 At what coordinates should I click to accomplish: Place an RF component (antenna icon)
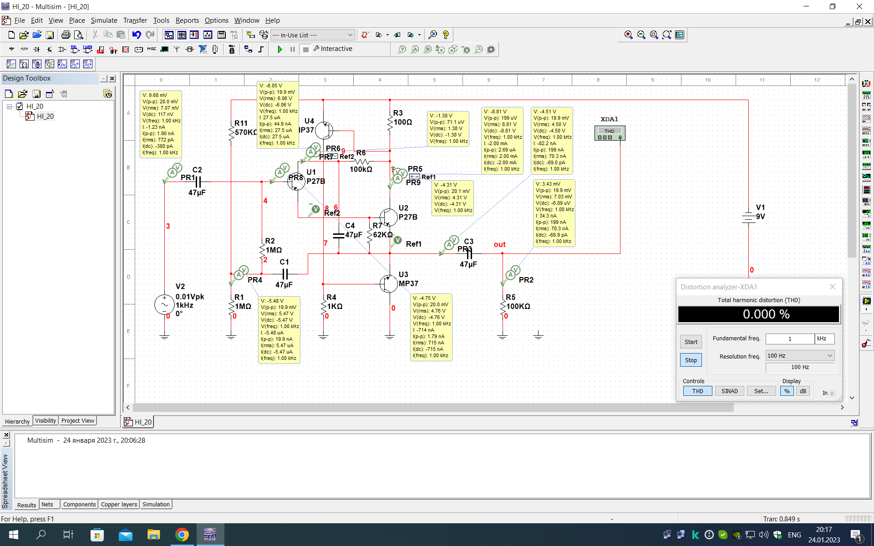coord(177,49)
